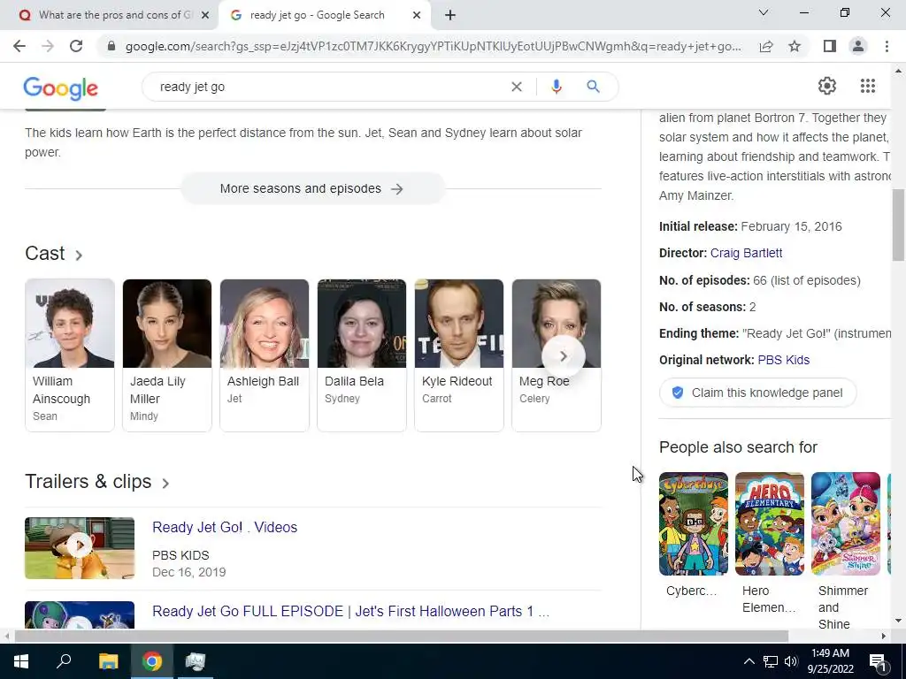Open Chrome three-dot menu
The width and height of the screenshot is (906, 679).
pos(887,46)
